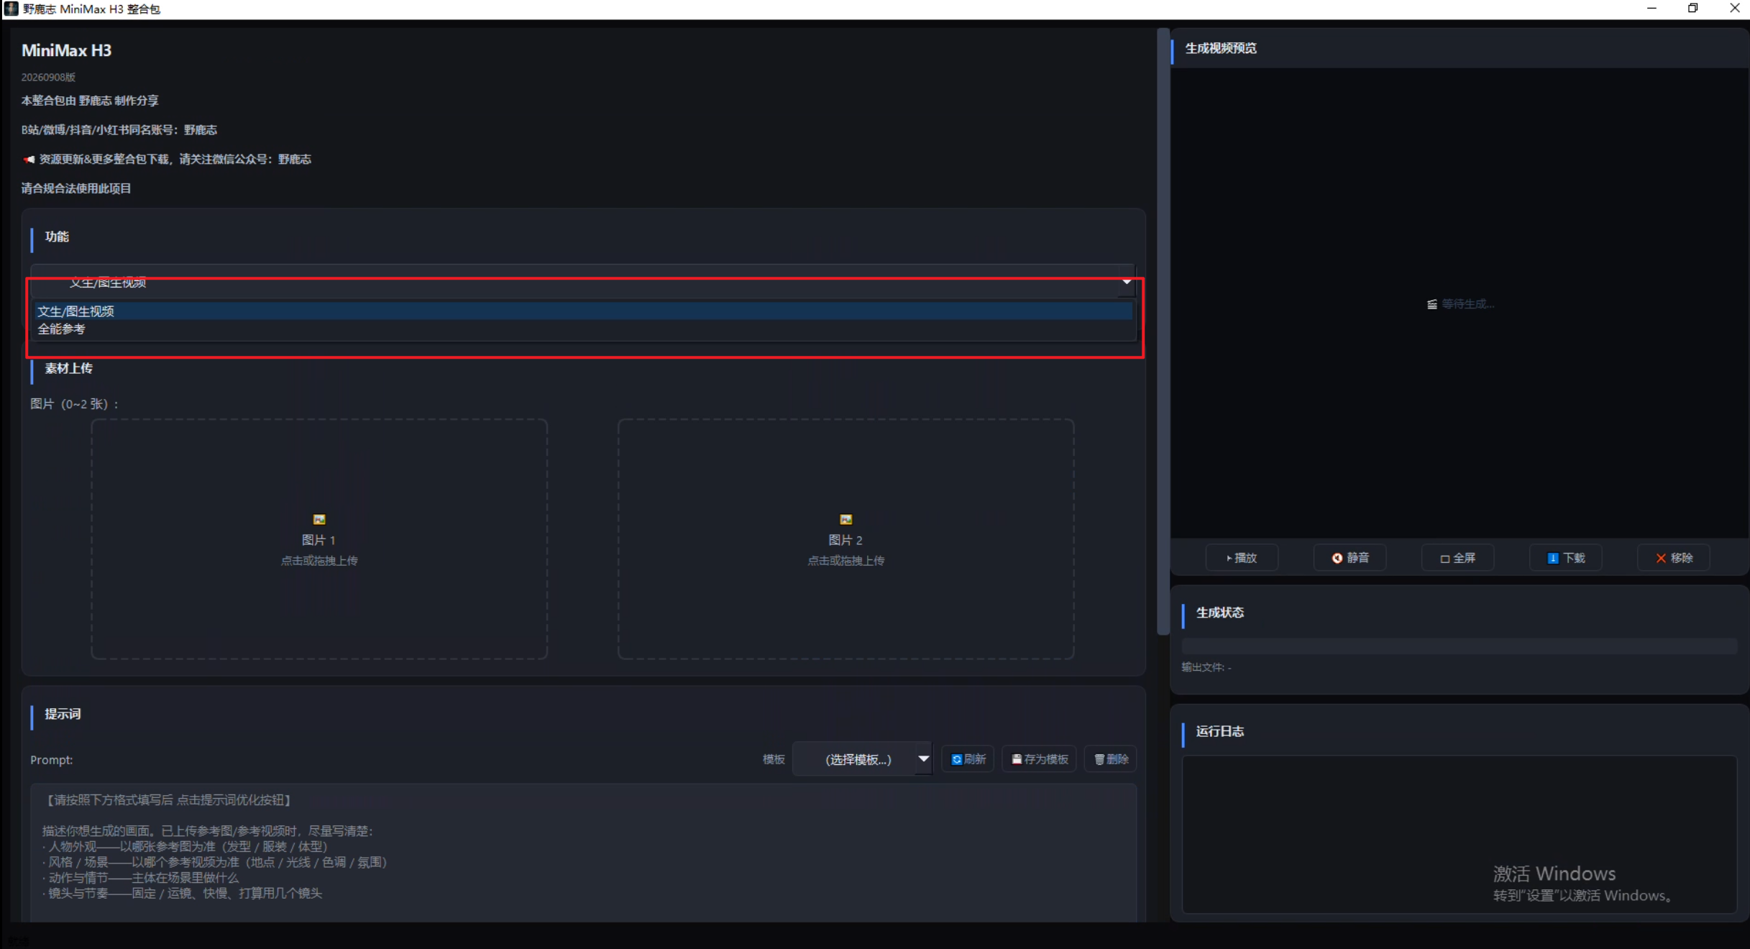Save prompt with 存为模板 button
Viewport: 1750px width, 949px height.
[x=1039, y=759]
